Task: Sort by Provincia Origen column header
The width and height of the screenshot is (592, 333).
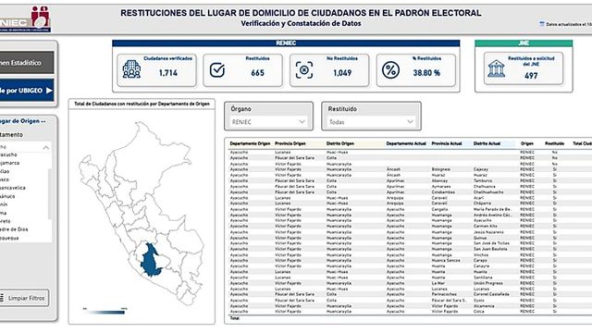Action: (x=290, y=143)
